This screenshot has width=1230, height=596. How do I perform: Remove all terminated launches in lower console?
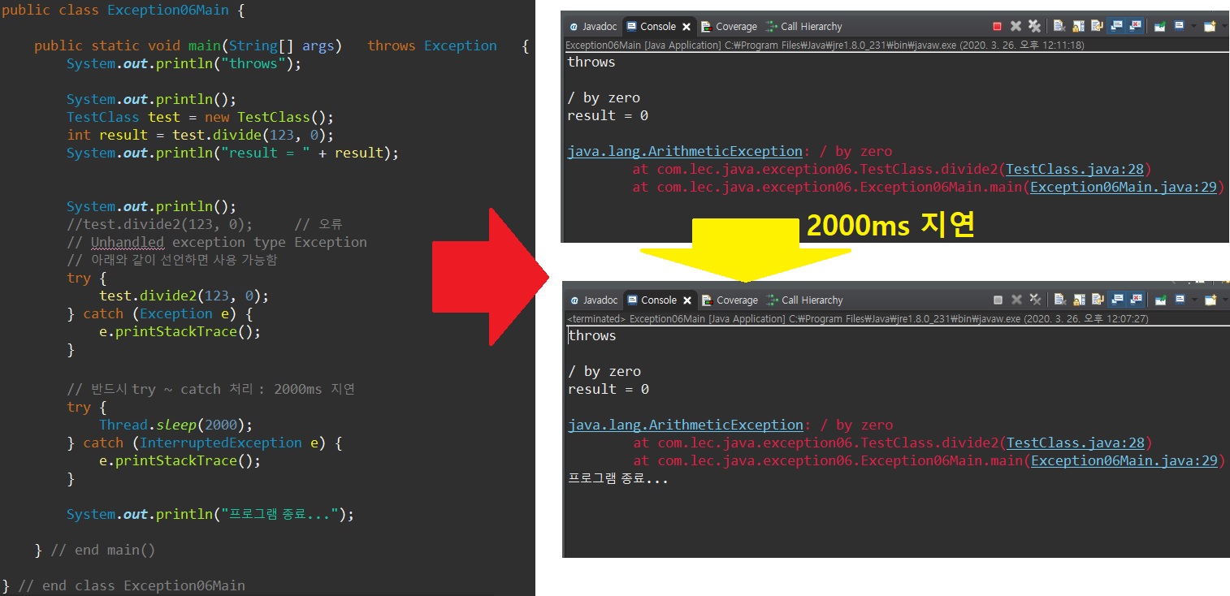coord(1035,300)
